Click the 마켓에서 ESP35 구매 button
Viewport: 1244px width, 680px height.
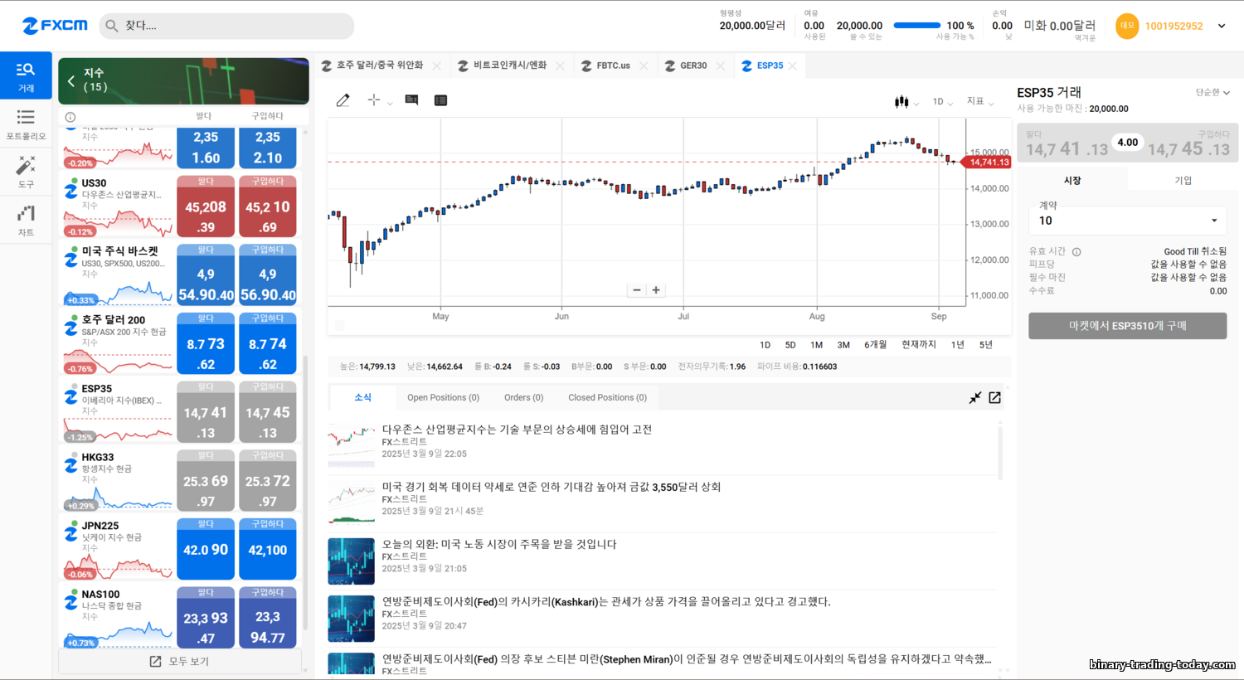click(1127, 326)
